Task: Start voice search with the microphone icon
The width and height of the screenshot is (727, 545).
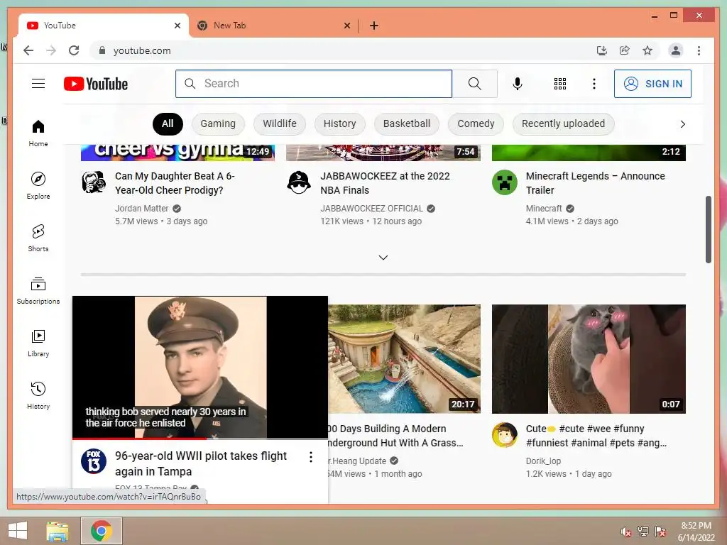Action: pos(518,84)
